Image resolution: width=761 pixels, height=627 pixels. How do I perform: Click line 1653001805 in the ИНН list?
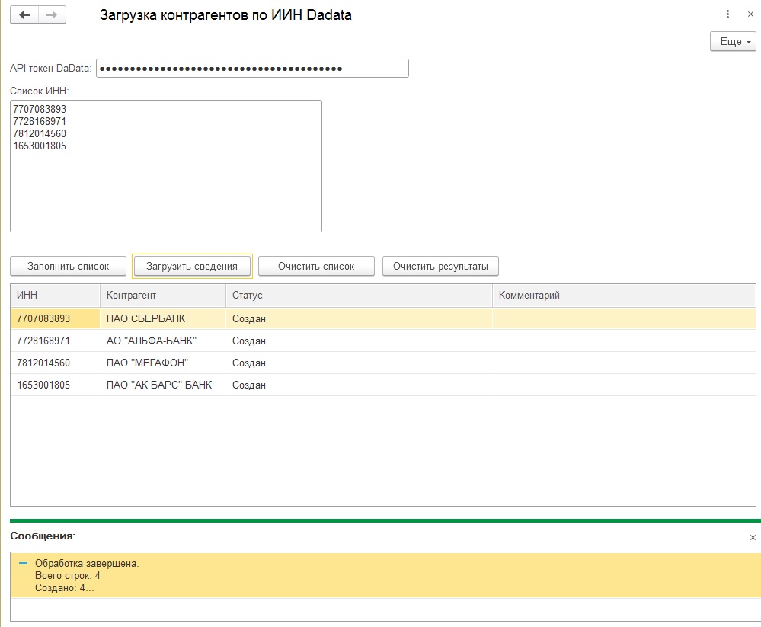pos(40,146)
